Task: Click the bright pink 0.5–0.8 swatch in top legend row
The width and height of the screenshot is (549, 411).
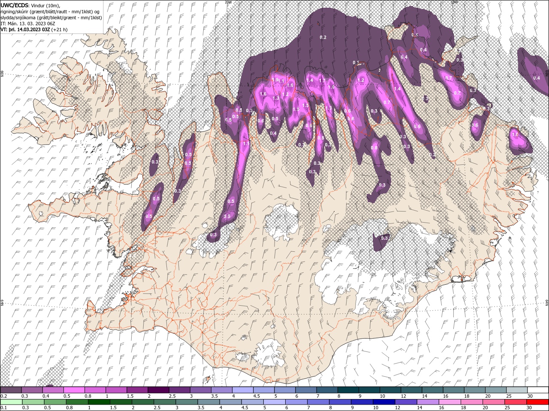Action: (x=74, y=390)
